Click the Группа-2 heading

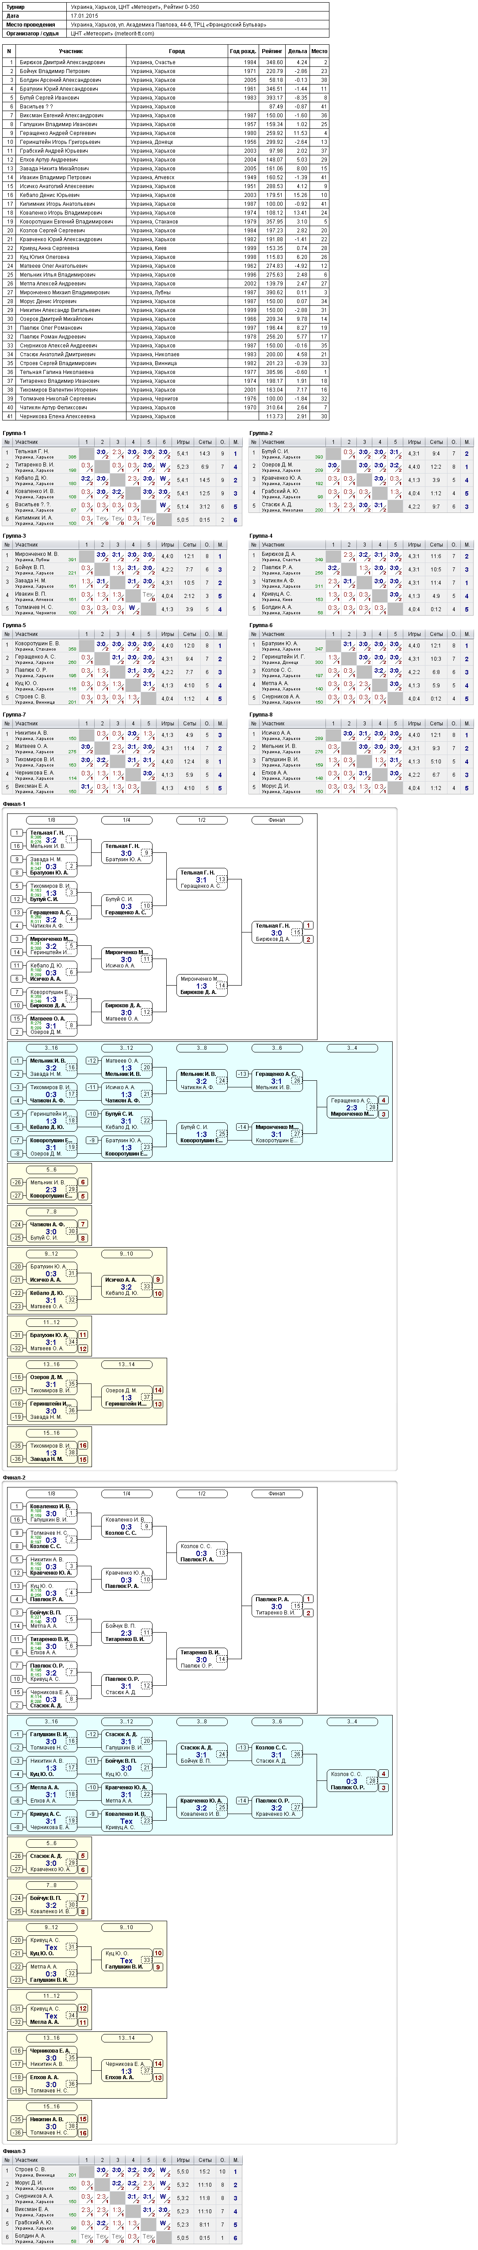tap(261, 433)
